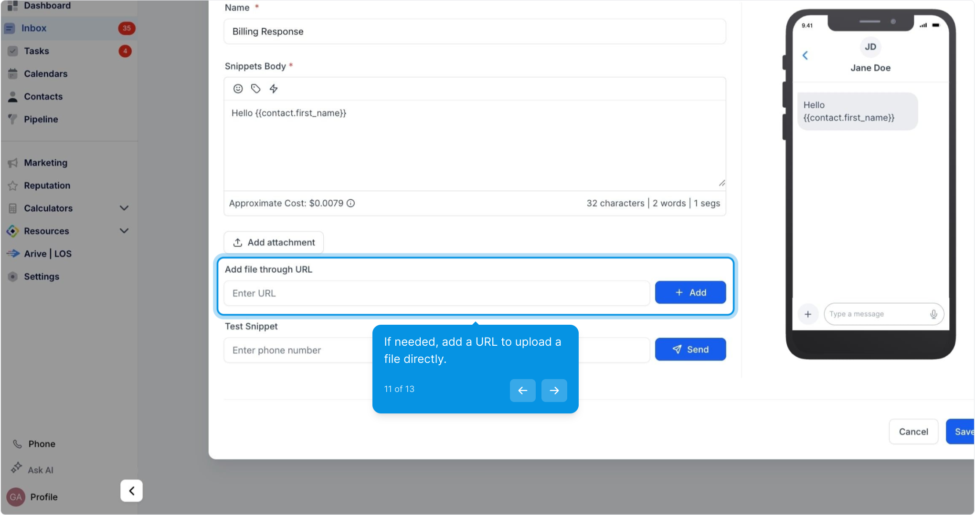Click the cost info circle icon

[351, 204]
